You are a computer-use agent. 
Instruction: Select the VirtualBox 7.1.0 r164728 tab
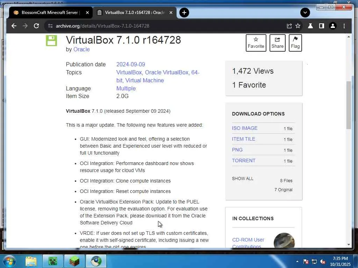point(135,13)
